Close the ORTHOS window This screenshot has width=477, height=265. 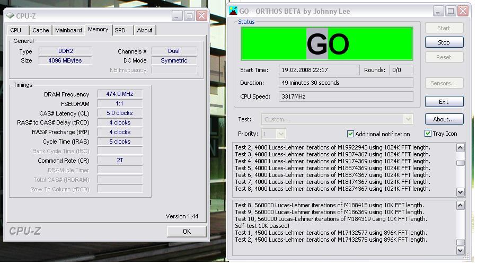[463, 11]
